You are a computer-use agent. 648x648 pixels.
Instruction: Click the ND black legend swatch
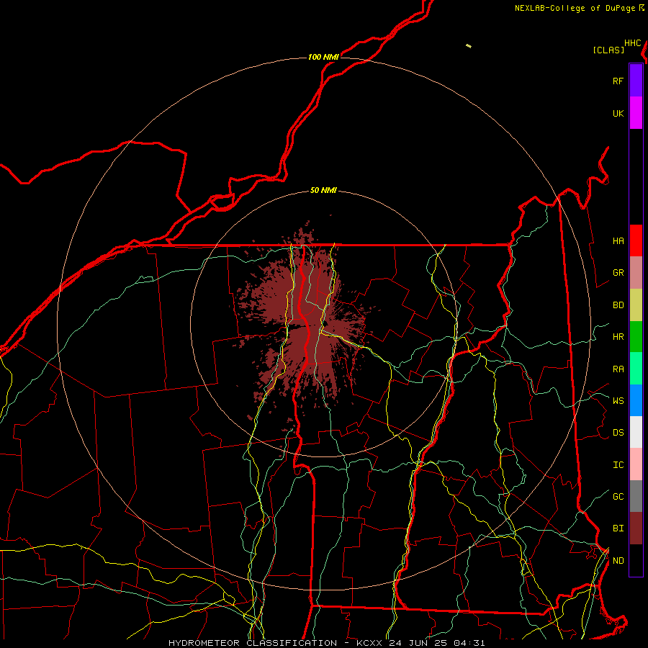636,560
